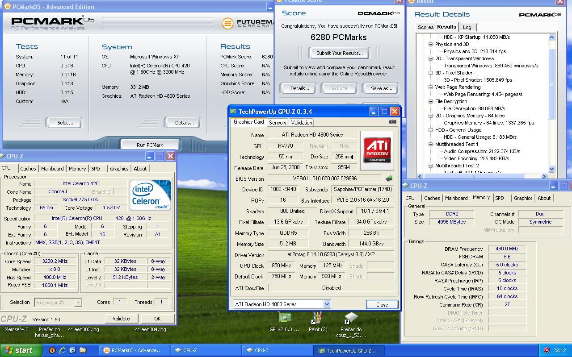Open the Processor #1 selection dropdown
The height and width of the screenshot is (357, 572).
pyautogui.click(x=78, y=303)
